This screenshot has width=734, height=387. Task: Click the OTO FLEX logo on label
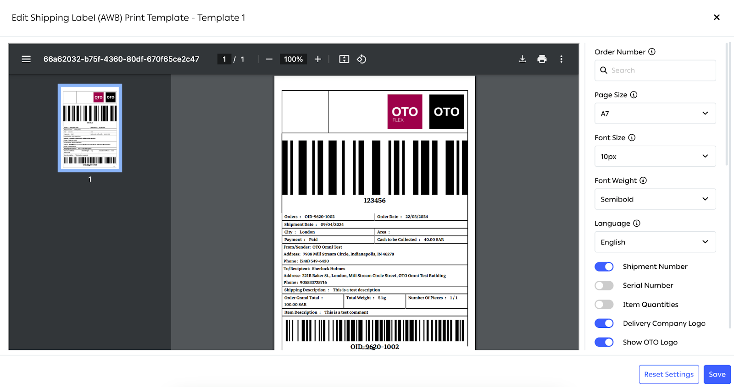[405, 112]
